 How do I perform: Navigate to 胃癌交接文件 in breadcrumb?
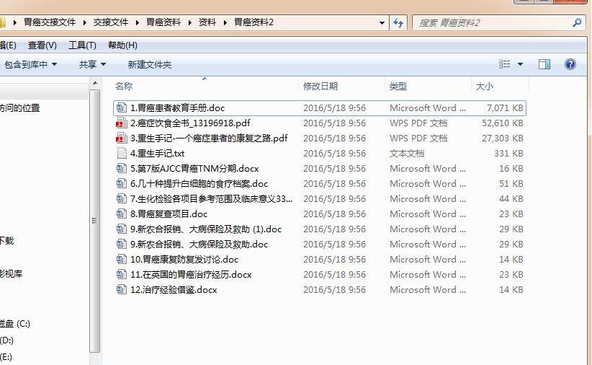pyautogui.click(x=50, y=22)
